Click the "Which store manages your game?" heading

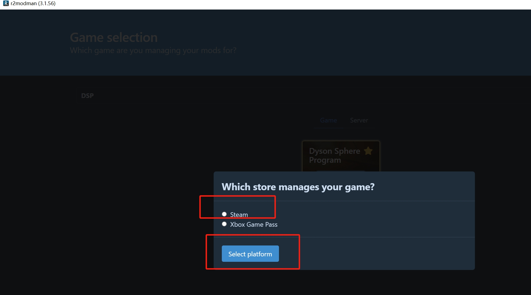[x=298, y=187]
